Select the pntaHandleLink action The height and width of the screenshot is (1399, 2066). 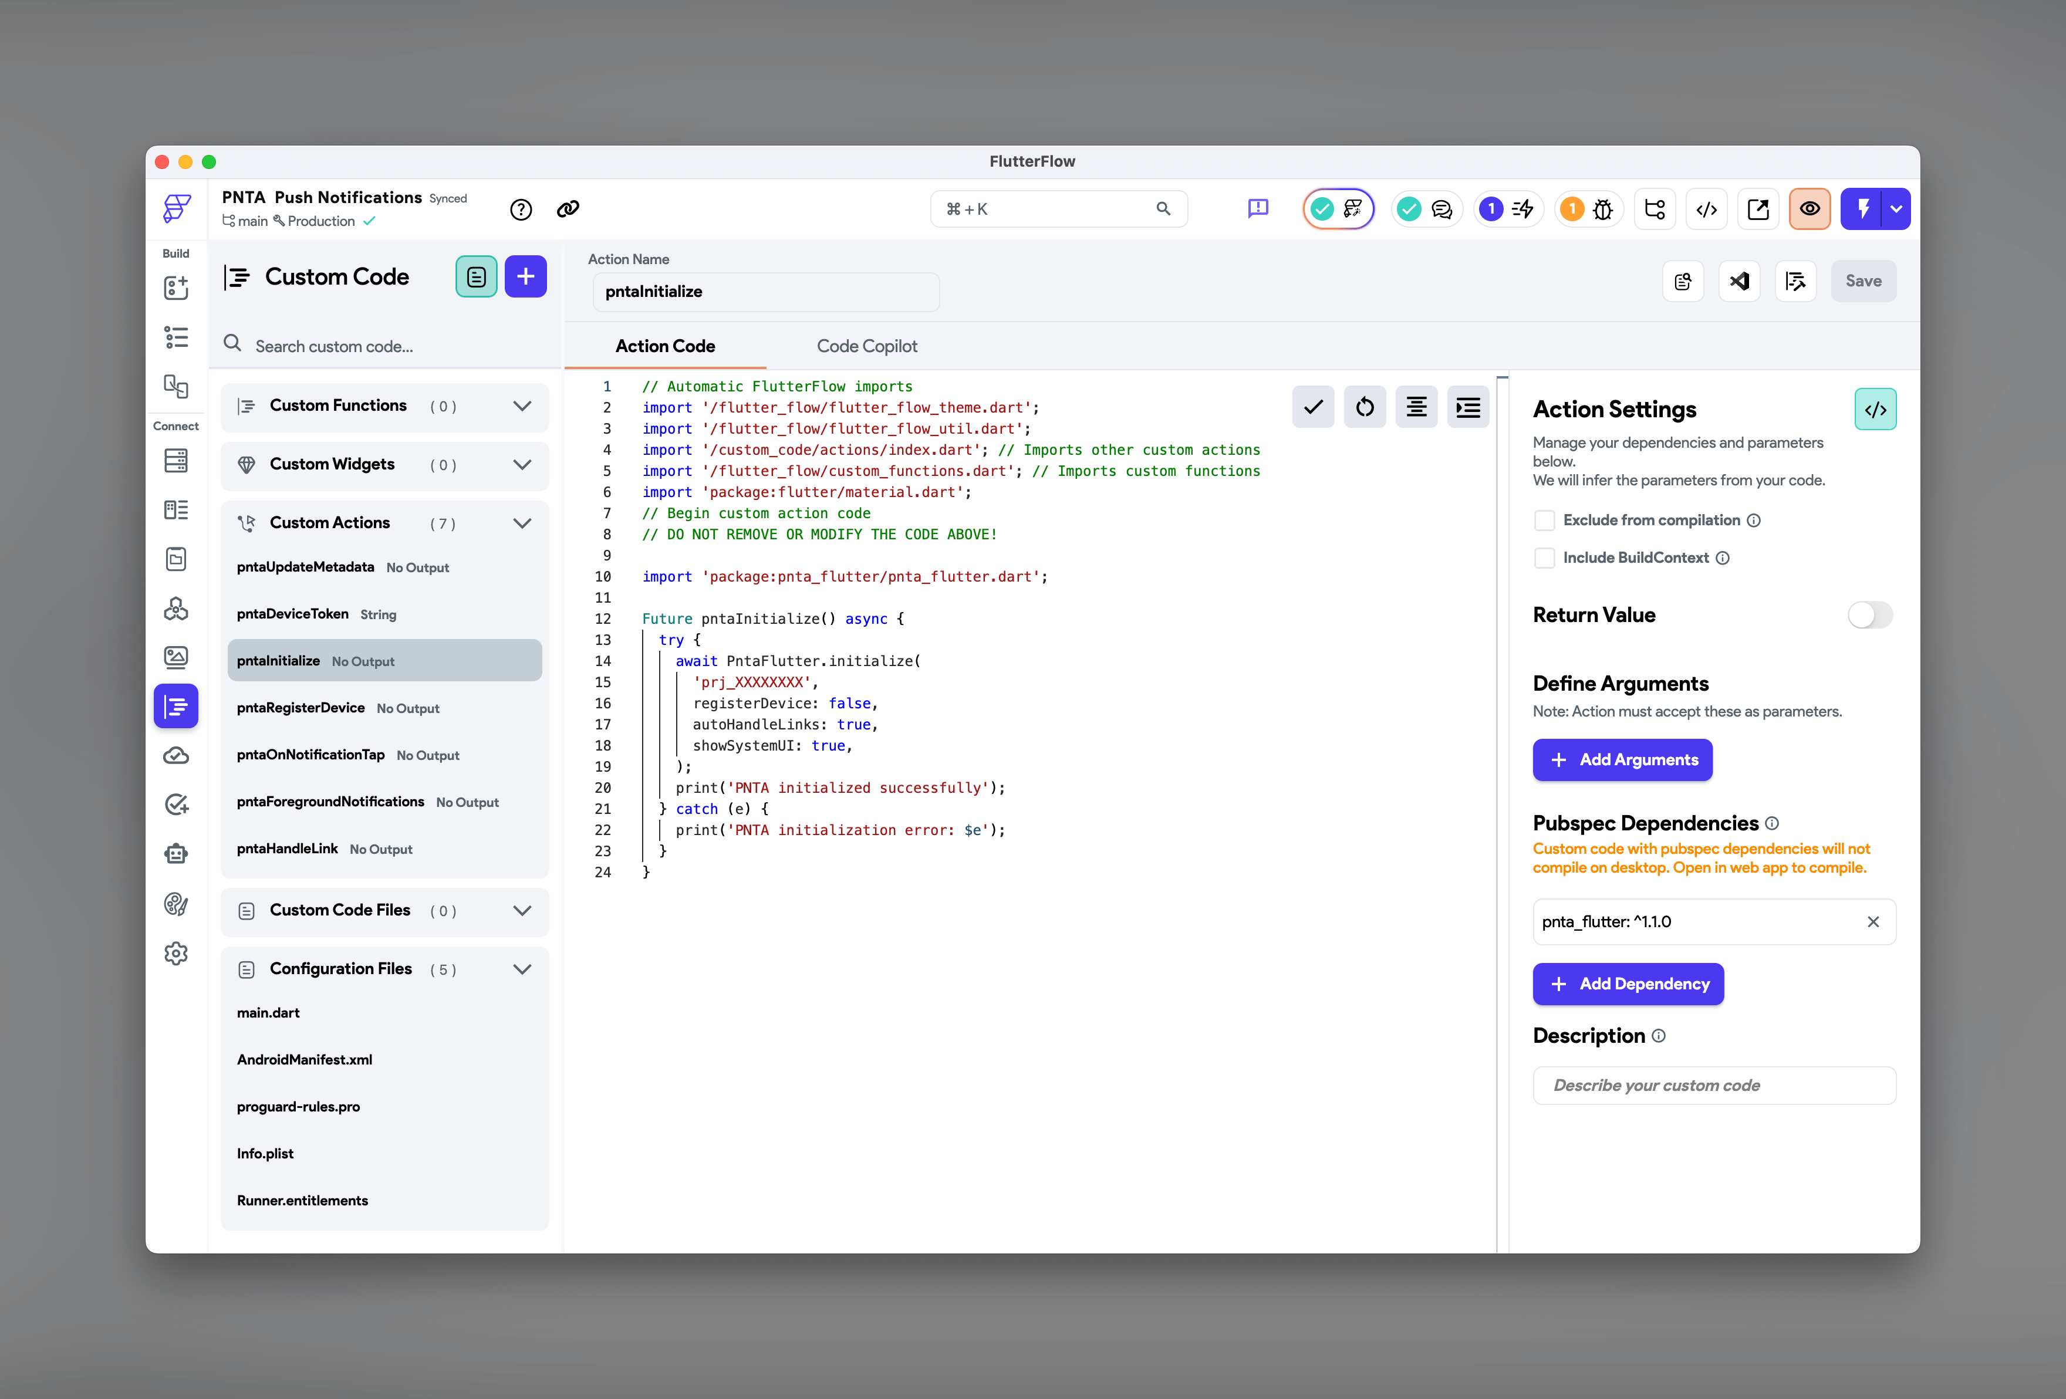(x=385, y=850)
